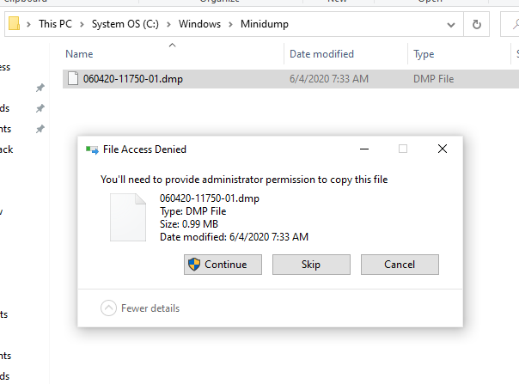Click the third quick access pin icon
The height and width of the screenshot is (384, 519).
(x=40, y=129)
